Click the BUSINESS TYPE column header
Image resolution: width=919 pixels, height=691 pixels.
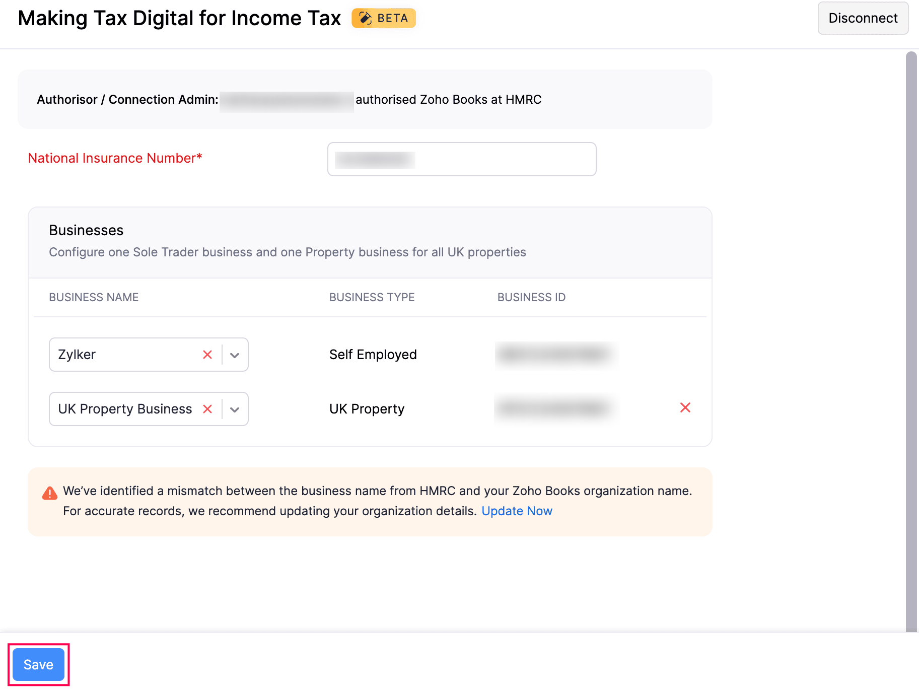pos(372,297)
